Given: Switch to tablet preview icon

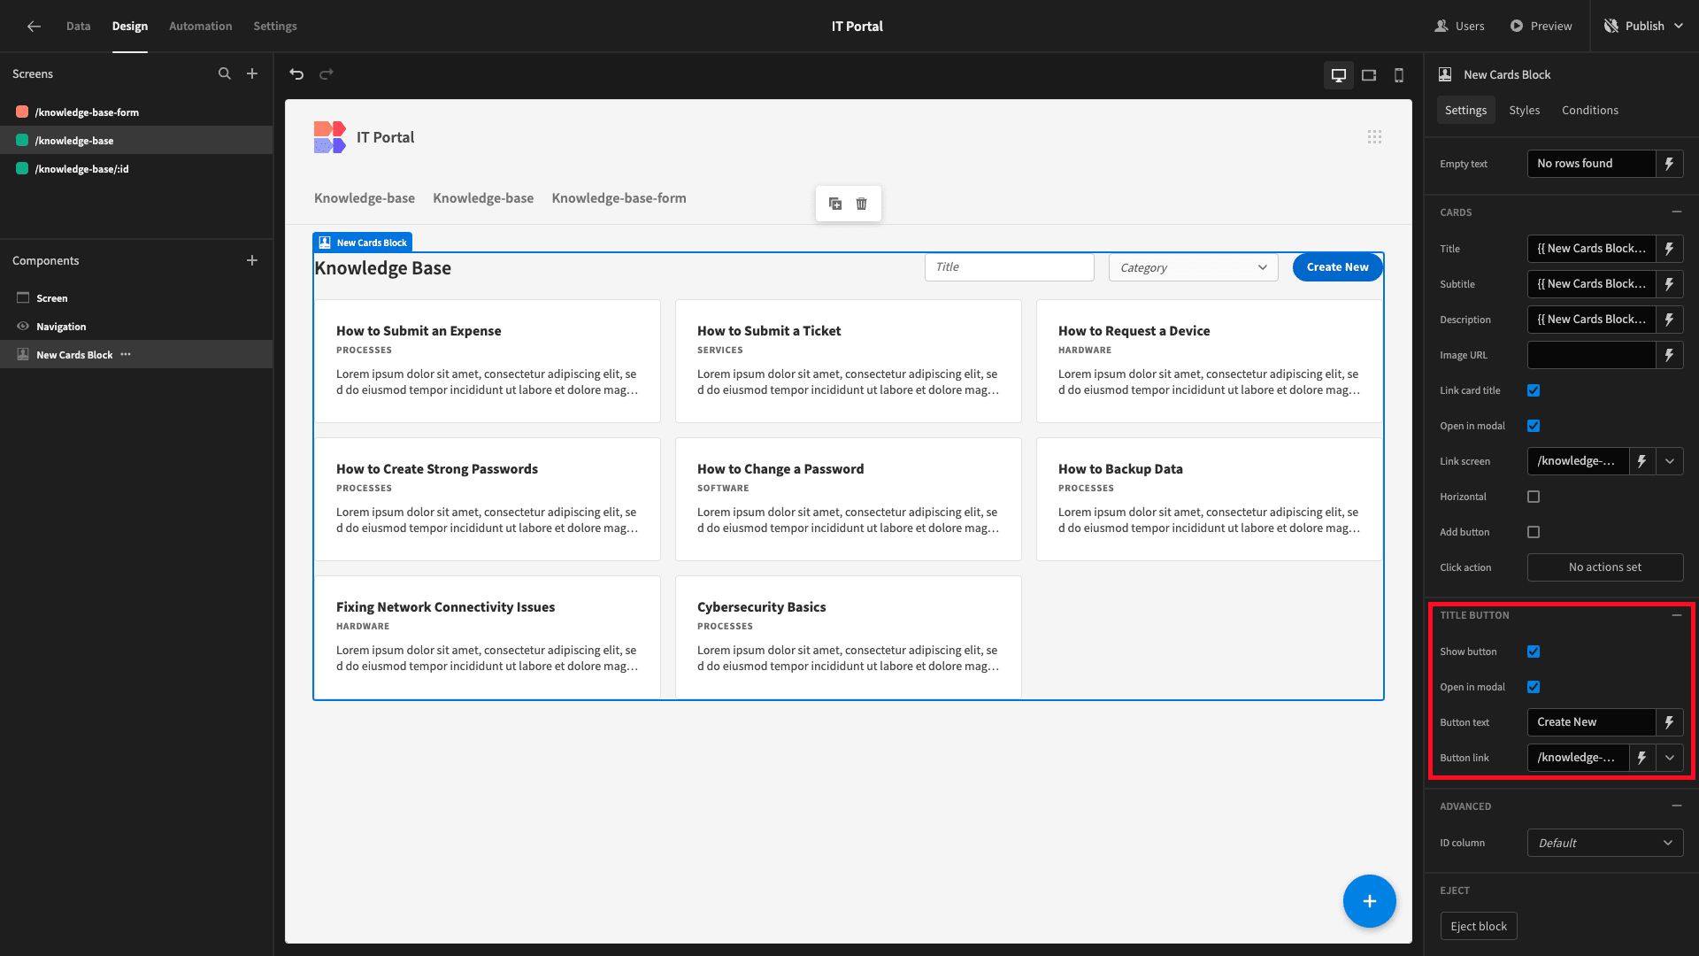Looking at the screenshot, I should [x=1369, y=75].
